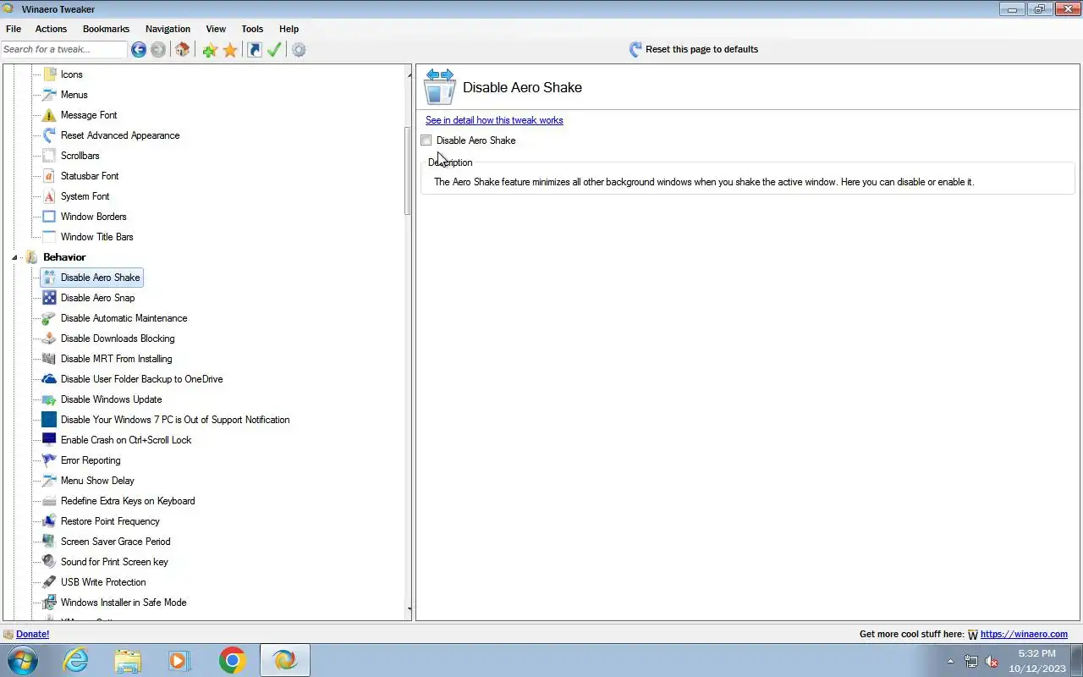
Task: Click the USB Write Protection icon
Action: (x=49, y=582)
